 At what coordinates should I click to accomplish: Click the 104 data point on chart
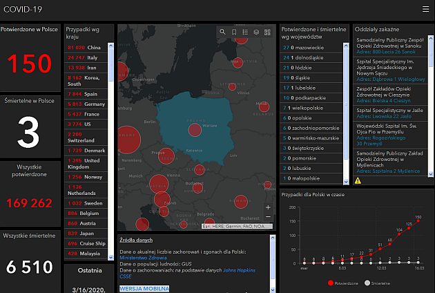[399, 234]
